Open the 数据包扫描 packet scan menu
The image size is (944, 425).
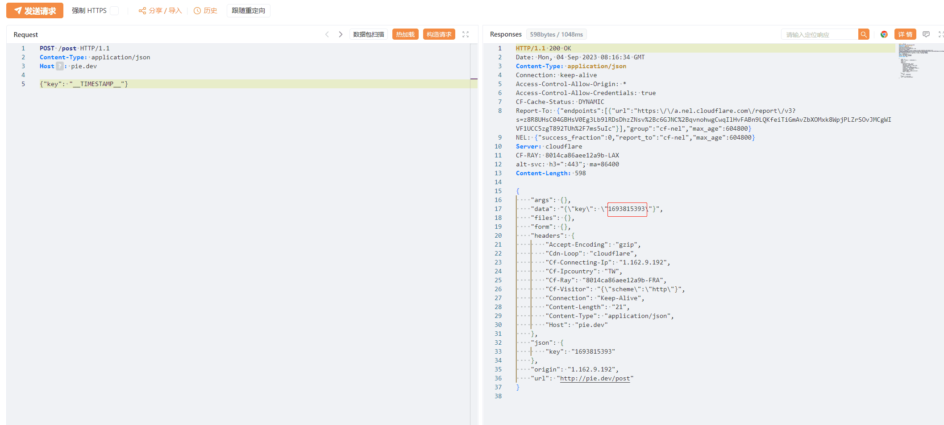[368, 34]
